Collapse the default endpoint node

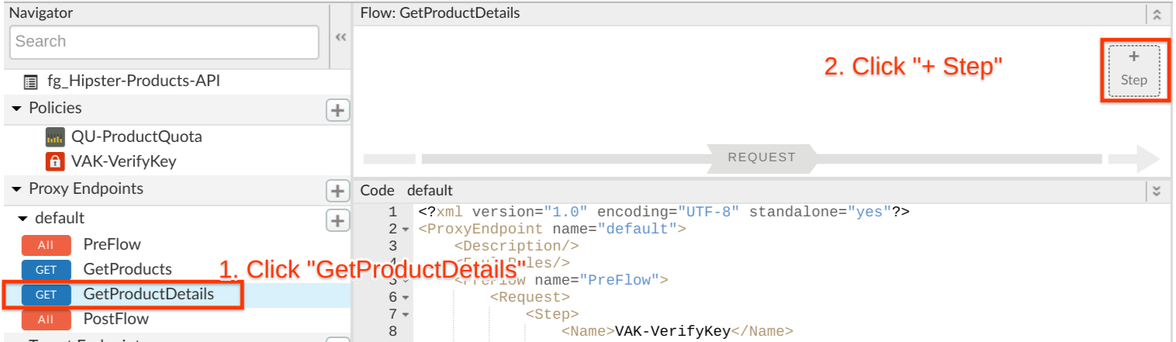point(23,219)
